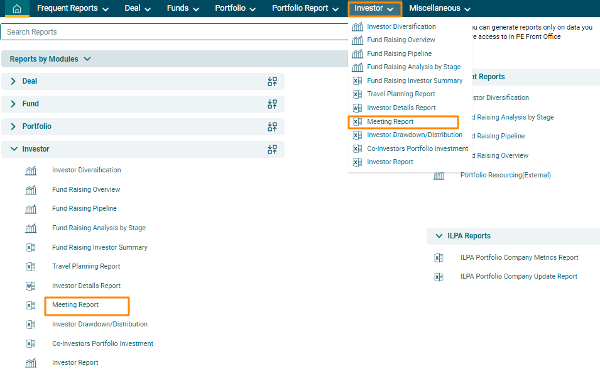Click the Home icon in navigation bar

(17, 9)
